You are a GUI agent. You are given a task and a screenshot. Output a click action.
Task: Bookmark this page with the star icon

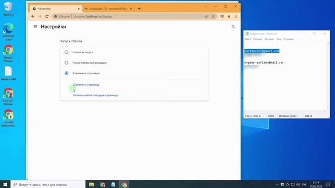pyautogui.click(x=213, y=16)
